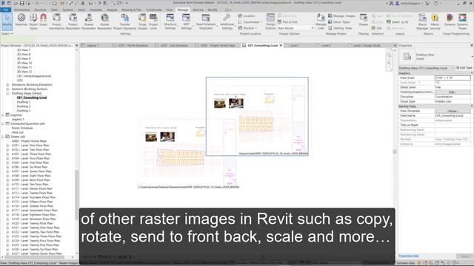The image size is (474, 266).
Task: Collapse Schedules/Quantities node
Action: (3, 123)
